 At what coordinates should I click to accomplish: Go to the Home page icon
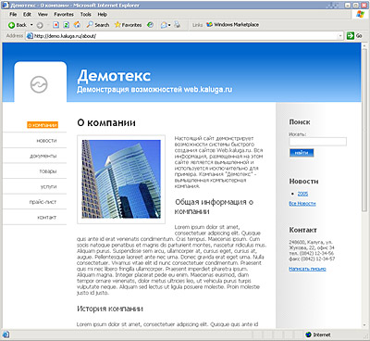click(77, 25)
